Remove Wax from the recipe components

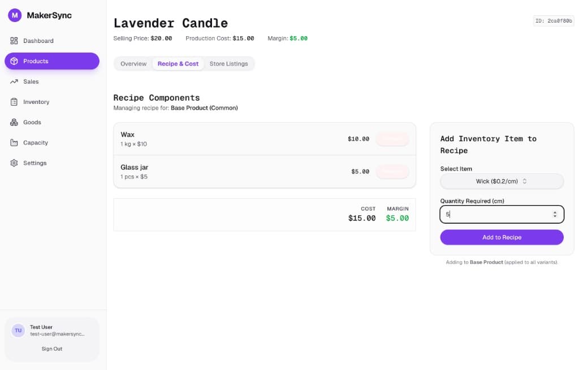coord(392,138)
